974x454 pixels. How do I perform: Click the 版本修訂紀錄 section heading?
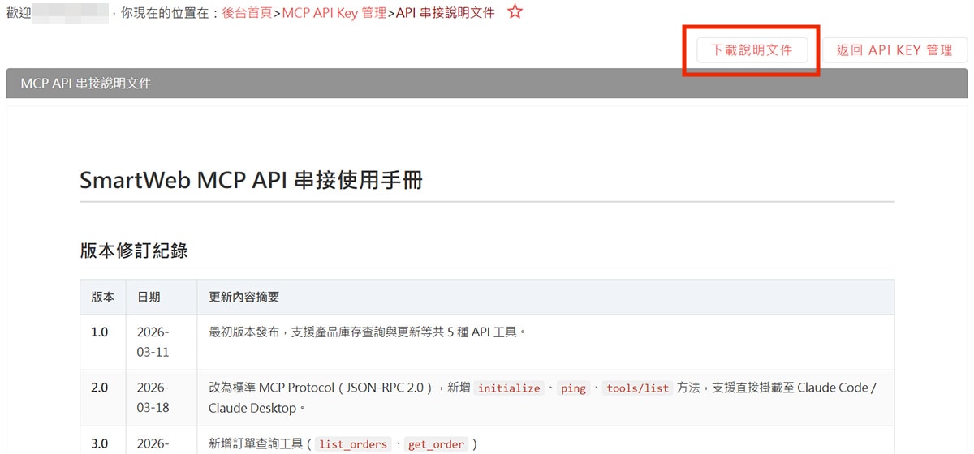point(134,251)
